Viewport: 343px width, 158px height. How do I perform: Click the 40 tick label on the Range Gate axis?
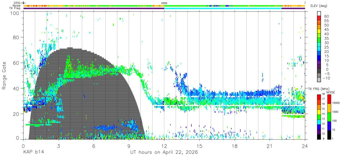16,88
